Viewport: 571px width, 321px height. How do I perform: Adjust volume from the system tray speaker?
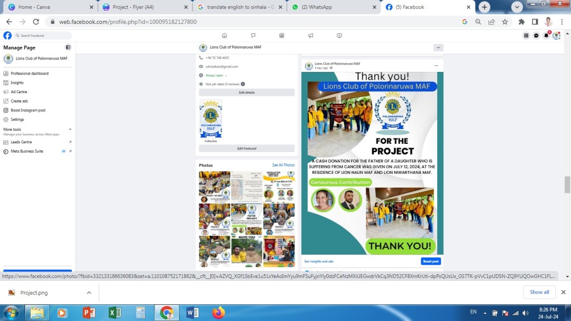[525, 313]
